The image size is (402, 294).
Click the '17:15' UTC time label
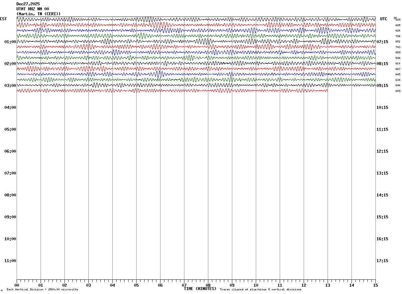coord(382,261)
